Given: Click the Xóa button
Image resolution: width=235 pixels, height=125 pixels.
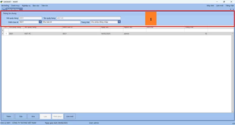Looking at the screenshot, I should click(x=33, y=117).
